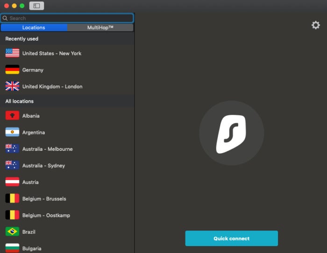327x253 pixels.
Task: Click the search magnifier icon
Action: coord(5,18)
